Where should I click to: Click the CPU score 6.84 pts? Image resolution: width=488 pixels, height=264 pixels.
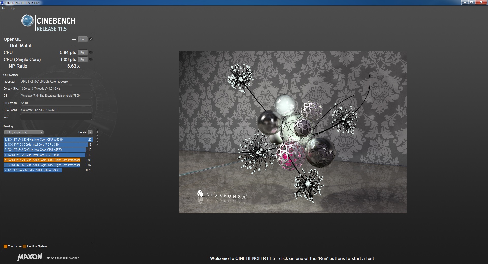click(68, 52)
